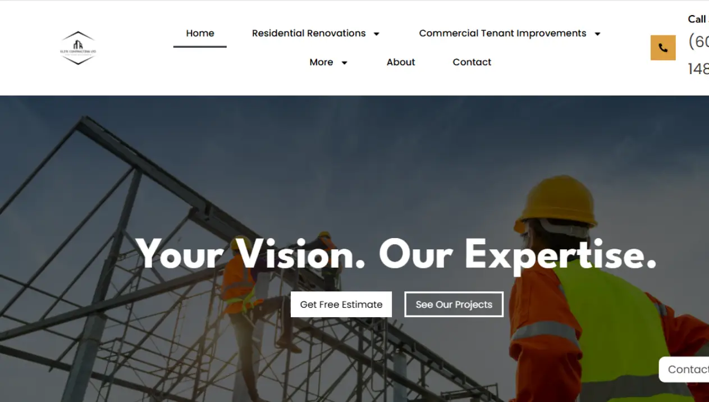
Task: Open Contact in the navigation bar
Action: (472, 62)
